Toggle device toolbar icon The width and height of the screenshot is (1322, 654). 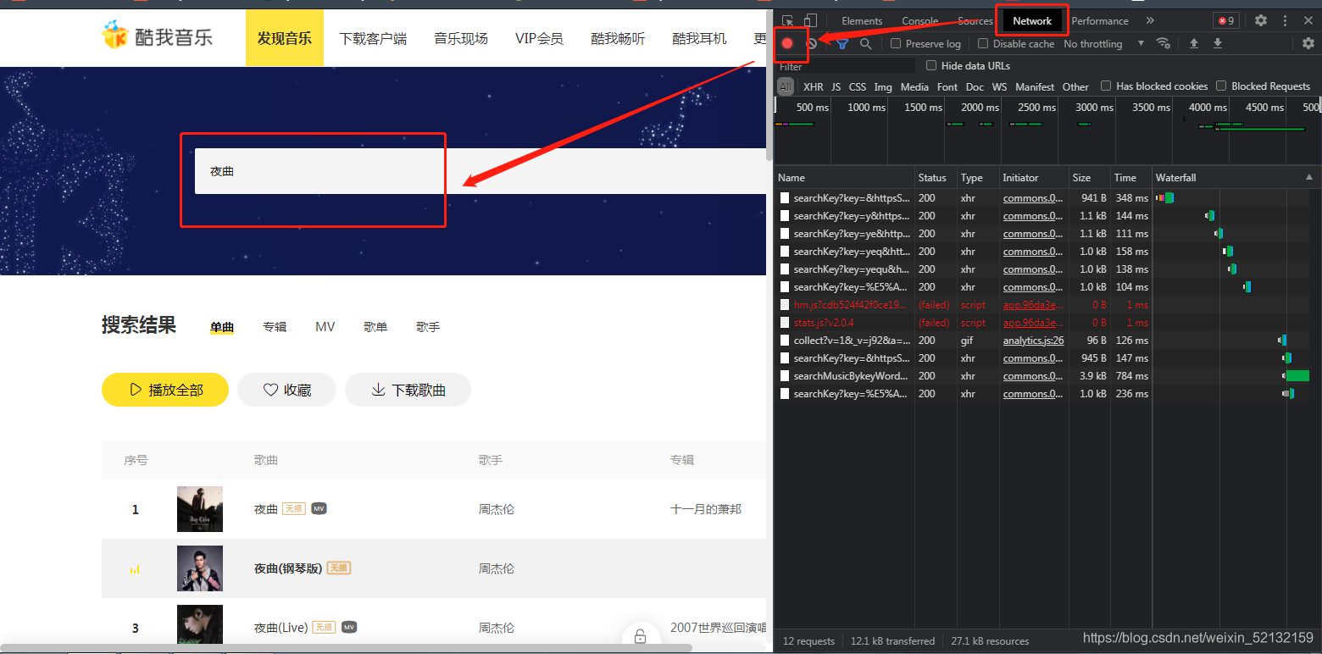coord(811,20)
